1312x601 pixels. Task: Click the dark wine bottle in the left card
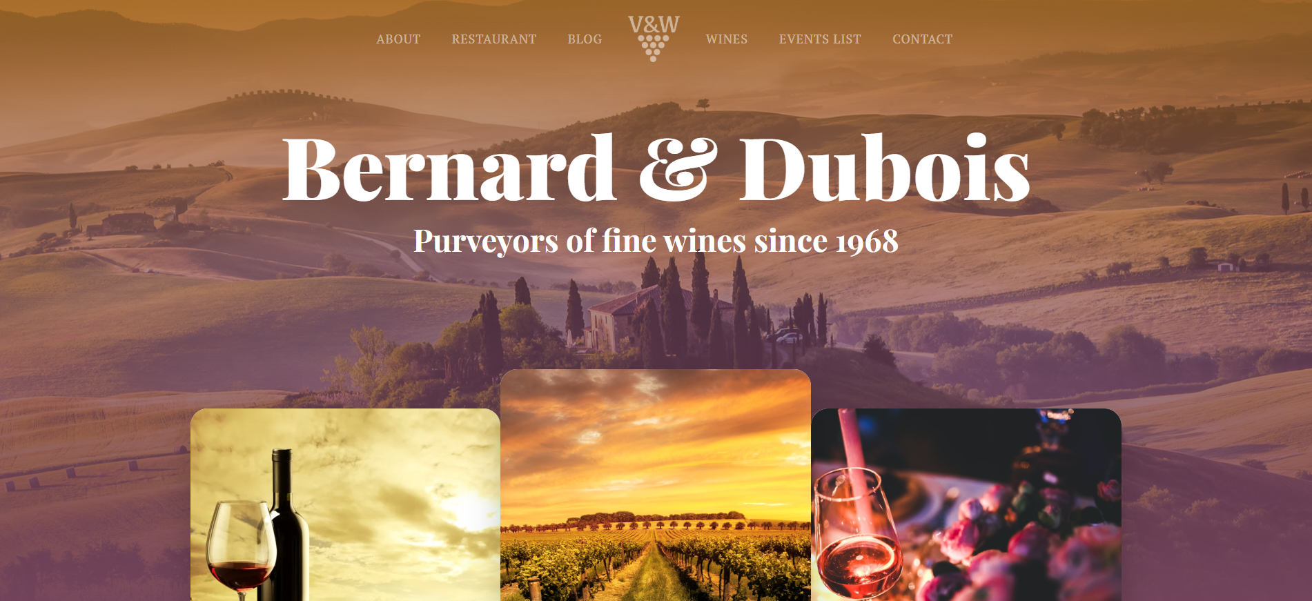click(286, 524)
